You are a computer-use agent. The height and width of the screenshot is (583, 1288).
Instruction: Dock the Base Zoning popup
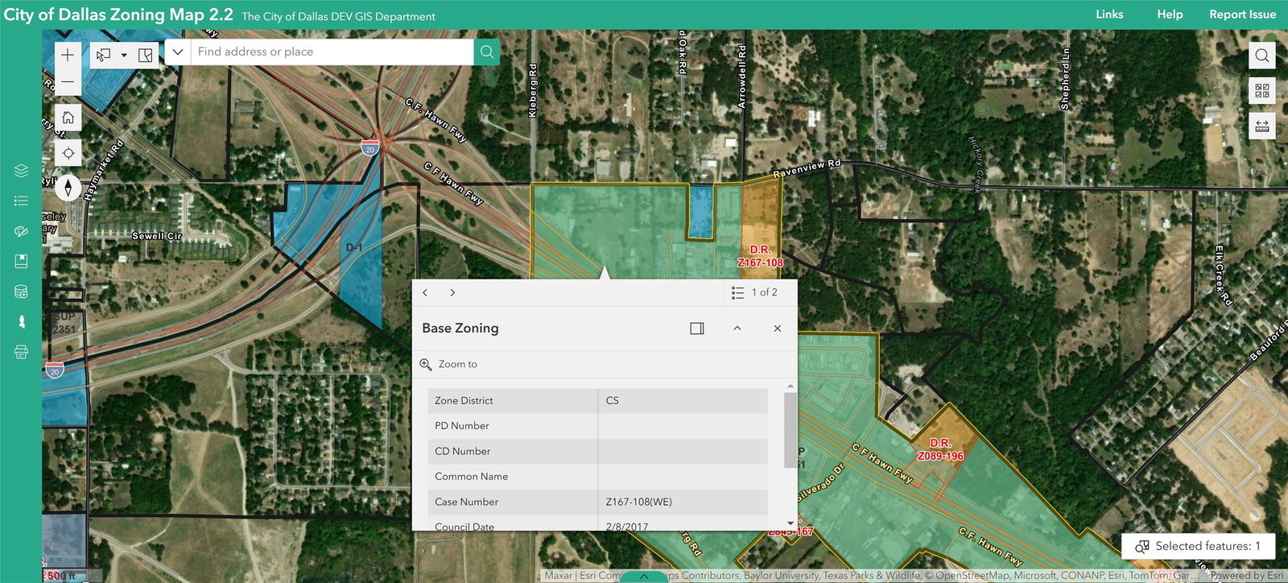[x=697, y=329]
